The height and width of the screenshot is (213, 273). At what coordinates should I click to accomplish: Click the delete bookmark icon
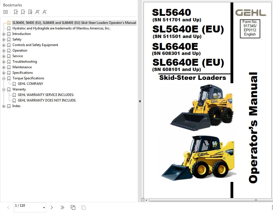coord(16,12)
